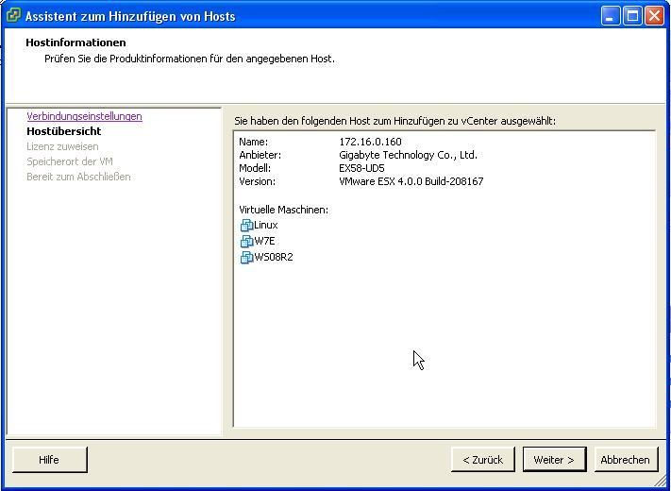This screenshot has width=671, height=491.
Task: Click the Virtuelle Maschinen label
Action: 284,211
